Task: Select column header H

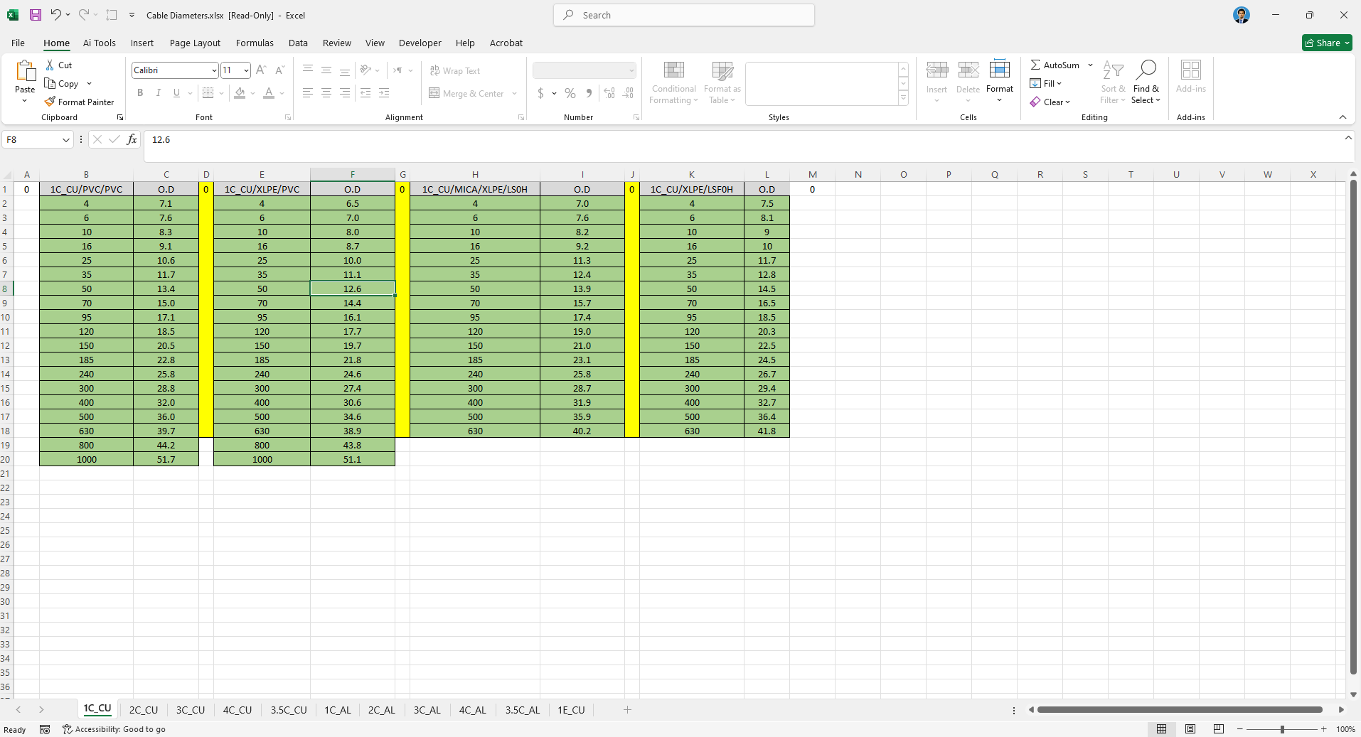Action: tap(475, 174)
